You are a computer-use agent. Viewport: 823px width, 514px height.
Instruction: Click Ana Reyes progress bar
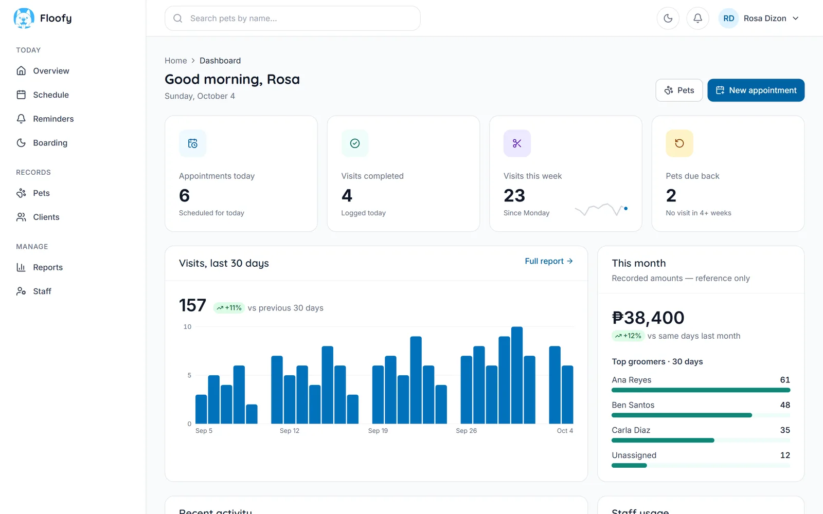tap(701, 390)
